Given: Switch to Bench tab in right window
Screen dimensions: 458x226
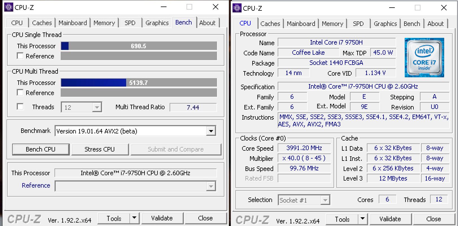Looking at the screenshot, I should coord(412,24).
